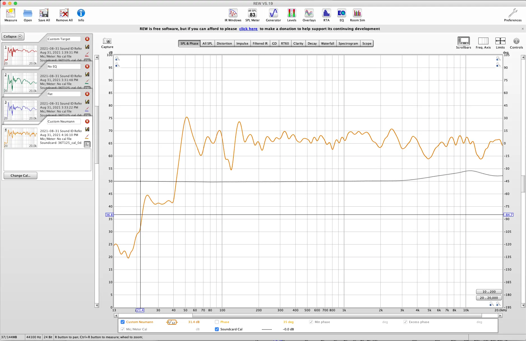Open the Measure tool

click(11, 15)
